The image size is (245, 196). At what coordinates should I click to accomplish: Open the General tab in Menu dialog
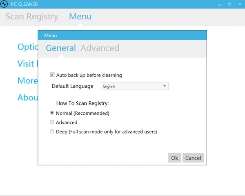[x=61, y=48]
